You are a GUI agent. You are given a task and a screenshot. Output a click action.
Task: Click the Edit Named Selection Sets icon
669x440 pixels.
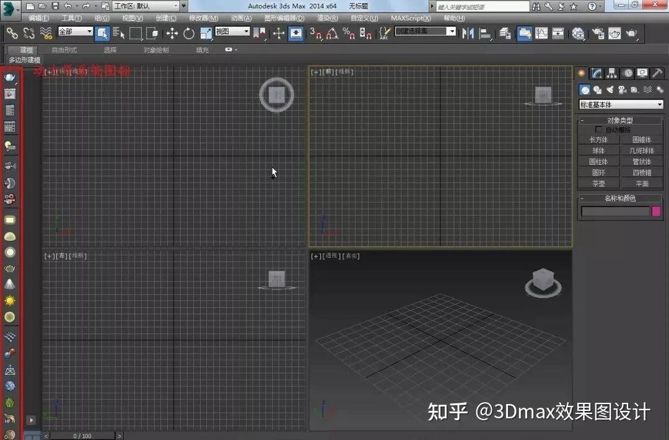(385, 33)
